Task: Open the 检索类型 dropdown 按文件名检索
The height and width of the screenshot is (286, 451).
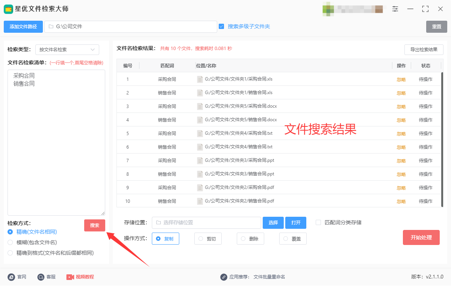Action: pyautogui.click(x=67, y=50)
